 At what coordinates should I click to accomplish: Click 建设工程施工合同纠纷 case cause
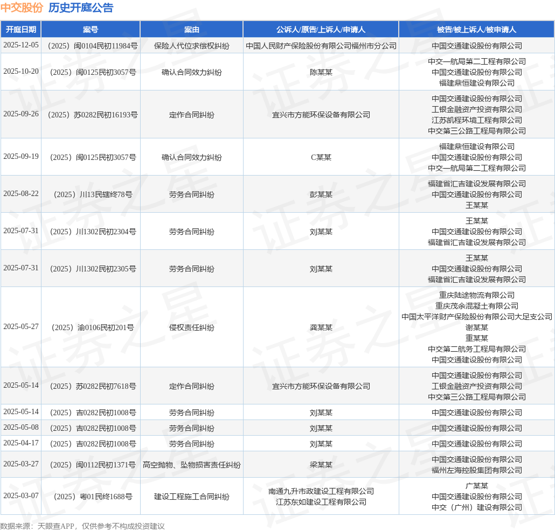click(191, 497)
